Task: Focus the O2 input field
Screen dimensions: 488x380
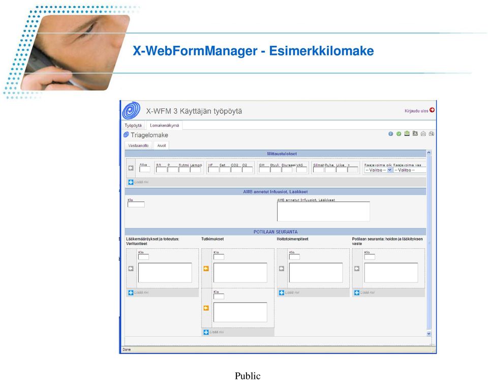Action: coord(248,170)
